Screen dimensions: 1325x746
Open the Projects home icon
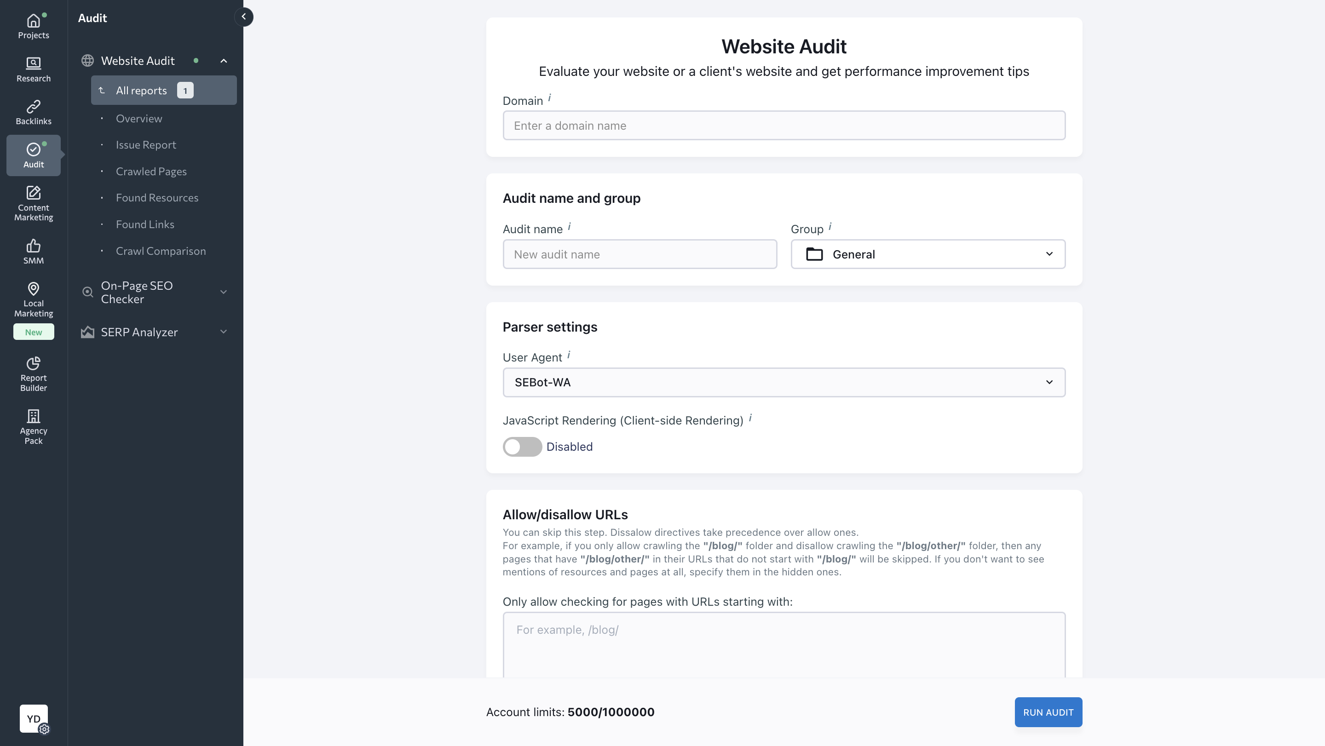pyautogui.click(x=34, y=21)
